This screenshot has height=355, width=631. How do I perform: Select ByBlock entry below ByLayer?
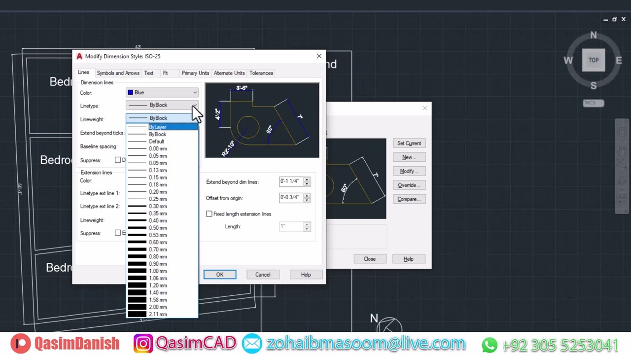(162, 134)
